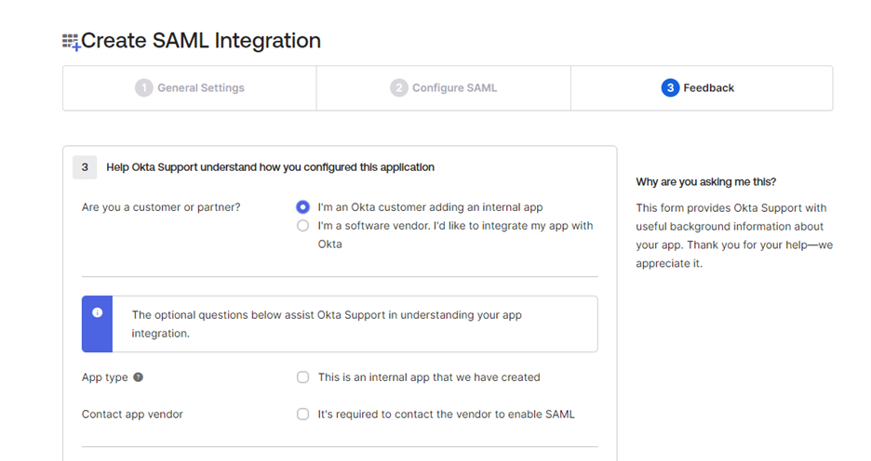Select the Okta customer internal app radio button

coord(302,207)
